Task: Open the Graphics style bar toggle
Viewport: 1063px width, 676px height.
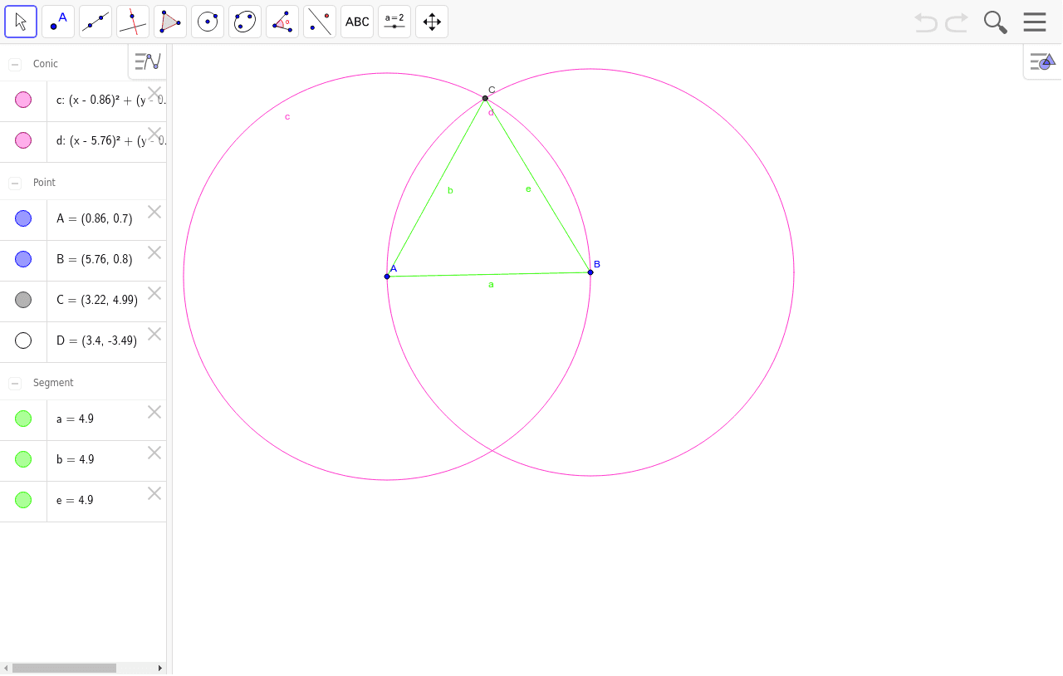Action: (1042, 61)
